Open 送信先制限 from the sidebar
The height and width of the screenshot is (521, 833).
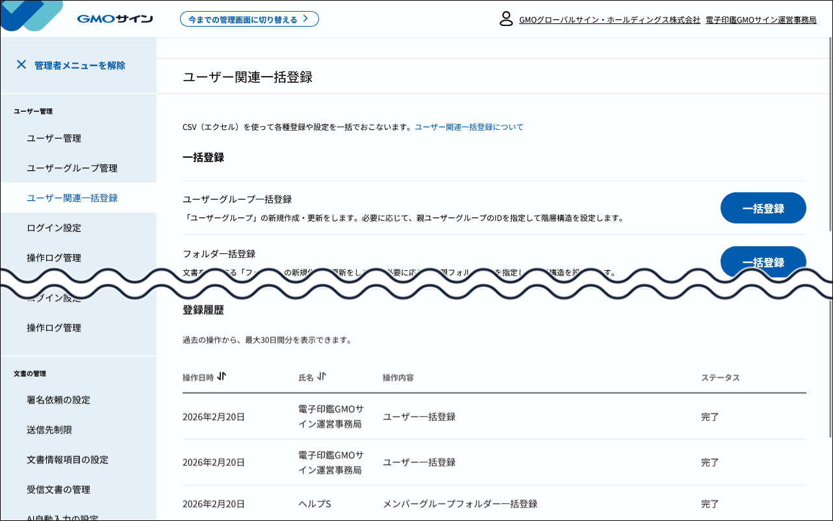point(49,429)
